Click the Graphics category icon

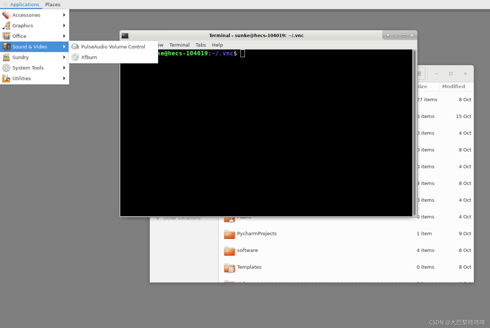(x=6, y=26)
